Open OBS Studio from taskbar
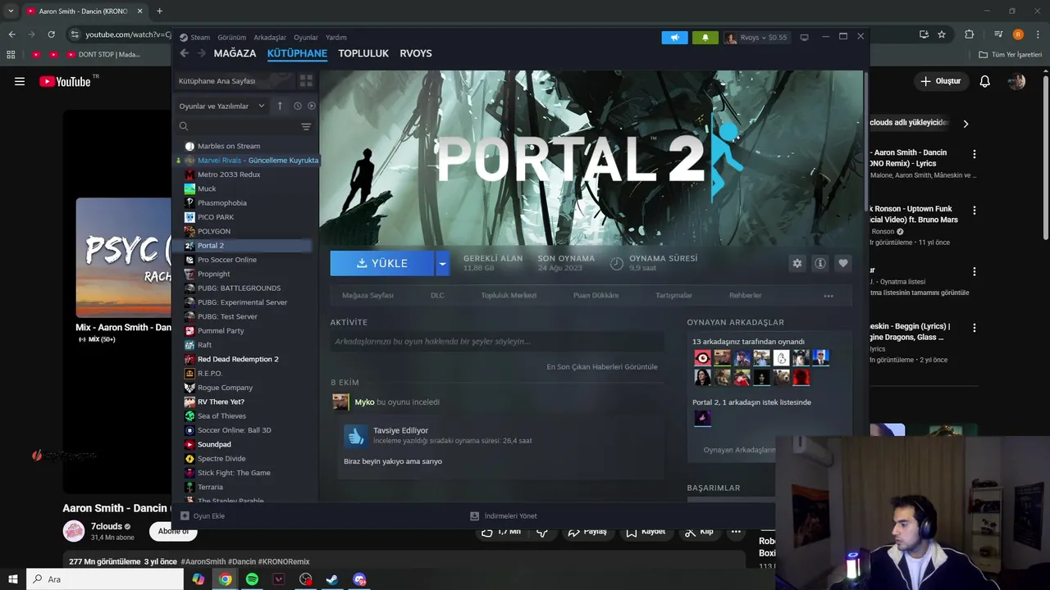This screenshot has width=1050, height=590. (x=306, y=579)
